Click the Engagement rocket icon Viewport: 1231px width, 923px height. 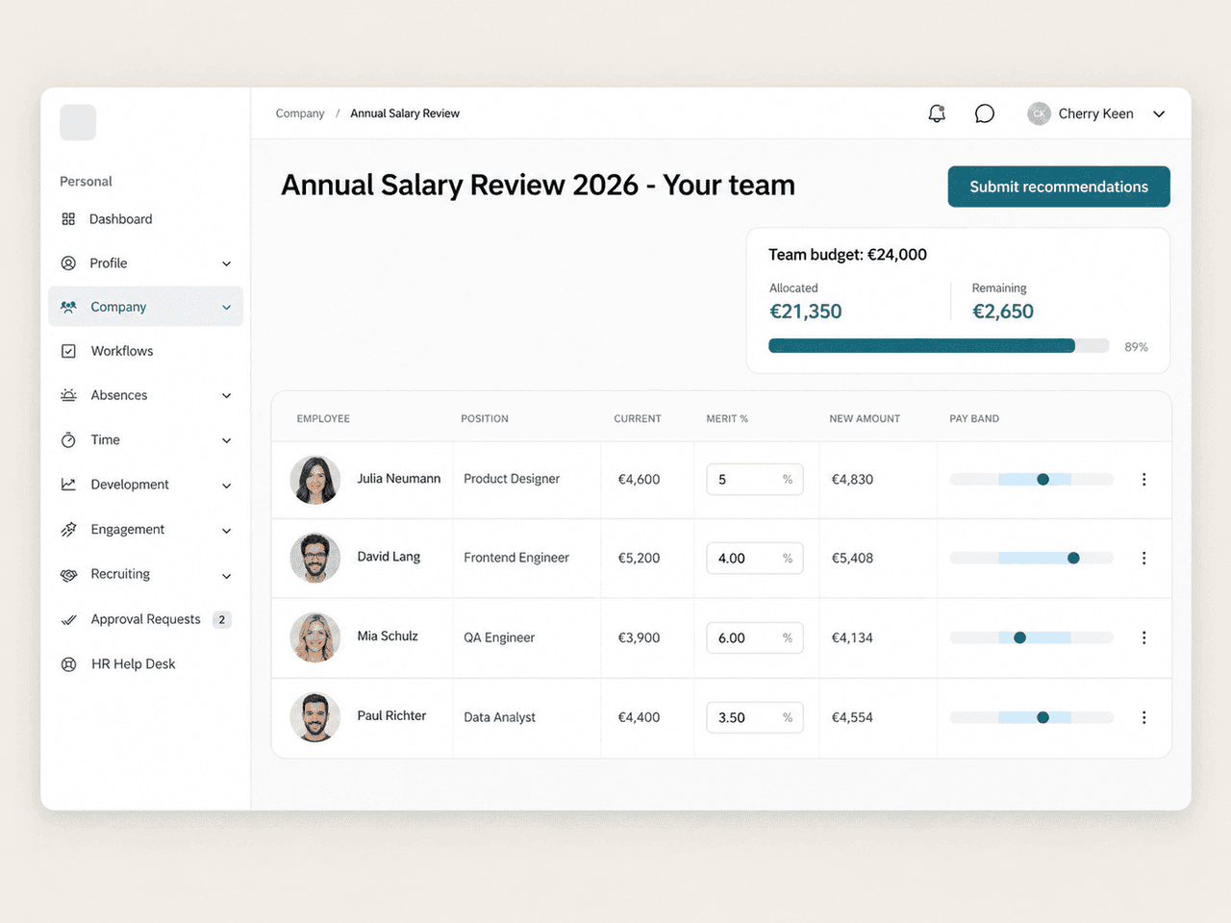point(68,530)
